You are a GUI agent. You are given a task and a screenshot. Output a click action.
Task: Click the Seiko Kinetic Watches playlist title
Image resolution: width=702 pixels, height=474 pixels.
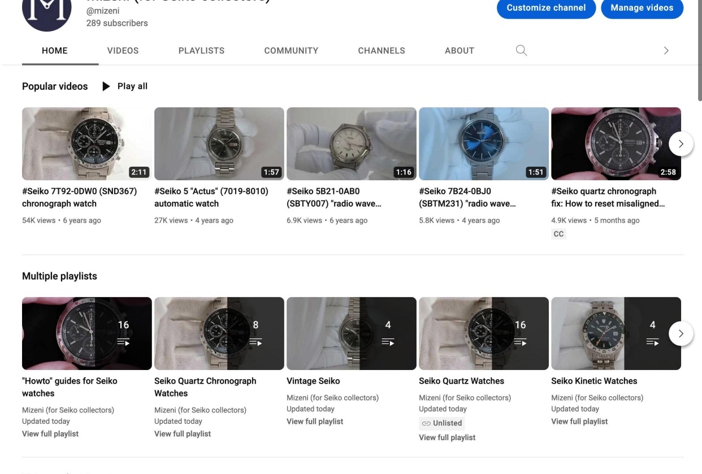[x=594, y=381]
